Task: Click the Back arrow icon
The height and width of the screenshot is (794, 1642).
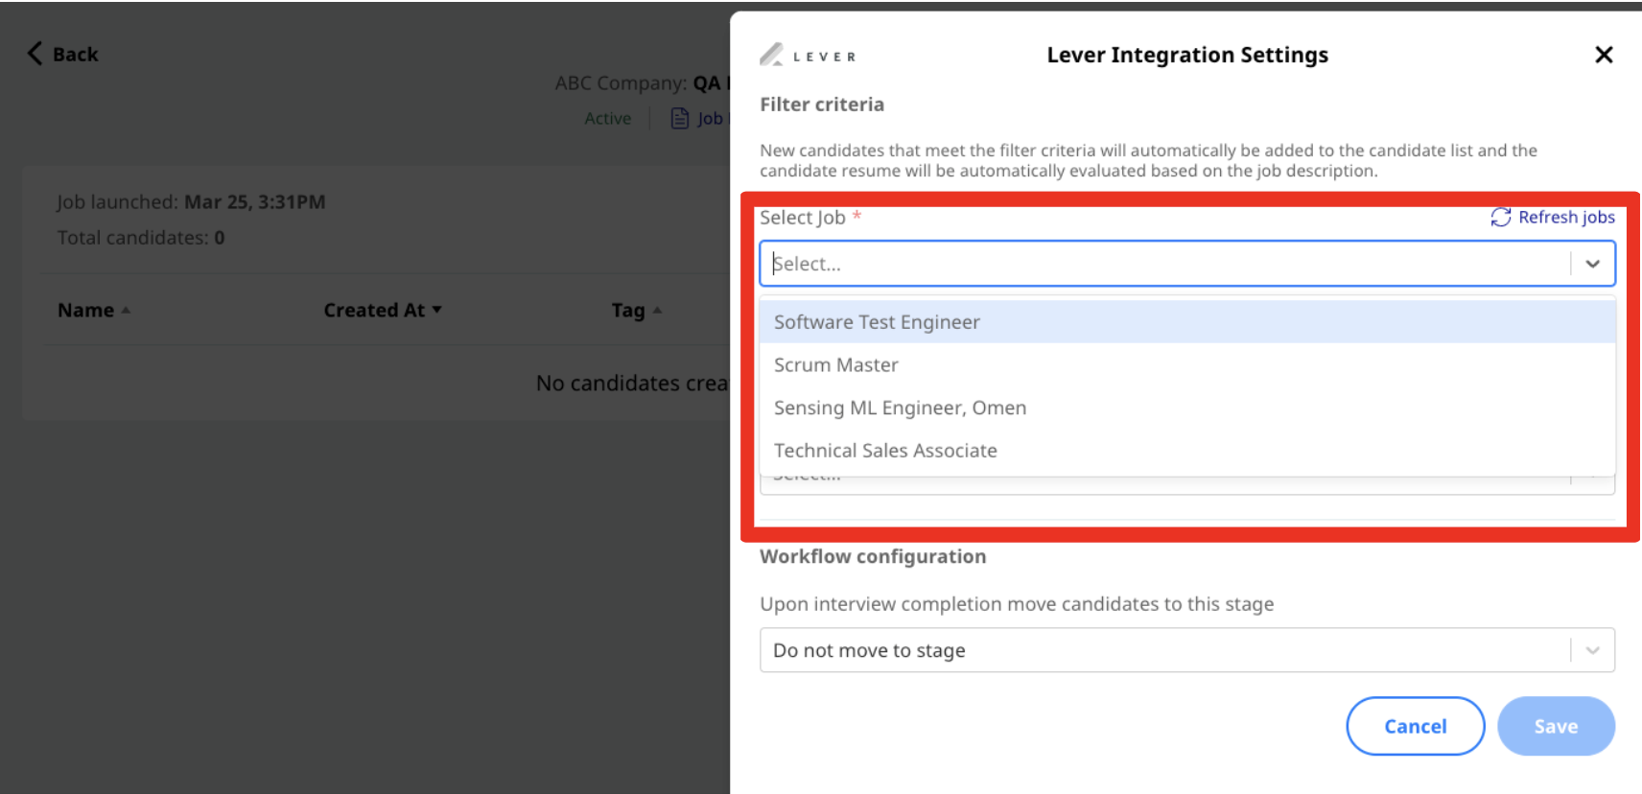Action: (35, 54)
